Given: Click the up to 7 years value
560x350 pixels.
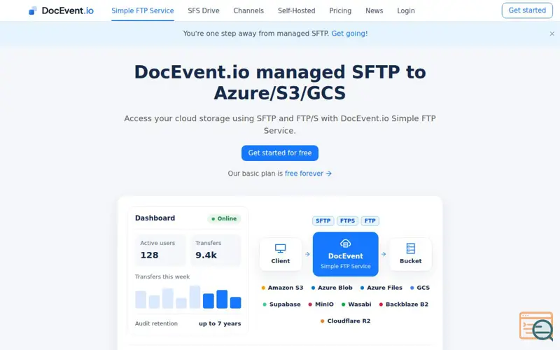Looking at the screenshot, I should (220, 323).
